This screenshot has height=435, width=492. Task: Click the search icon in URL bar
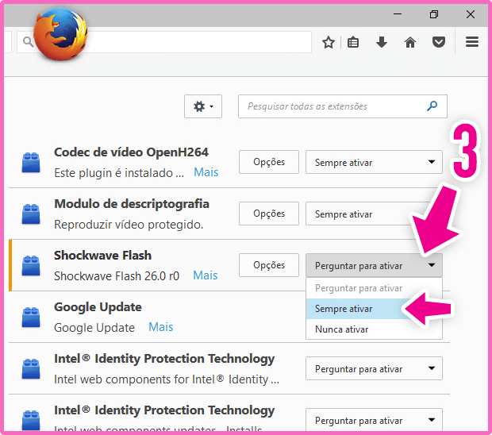click(28, 42)
